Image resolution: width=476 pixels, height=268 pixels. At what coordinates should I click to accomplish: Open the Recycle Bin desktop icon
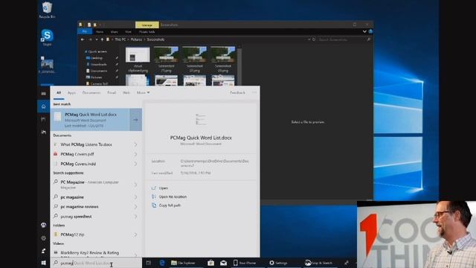pyautogui.click(x=47, y=10)
